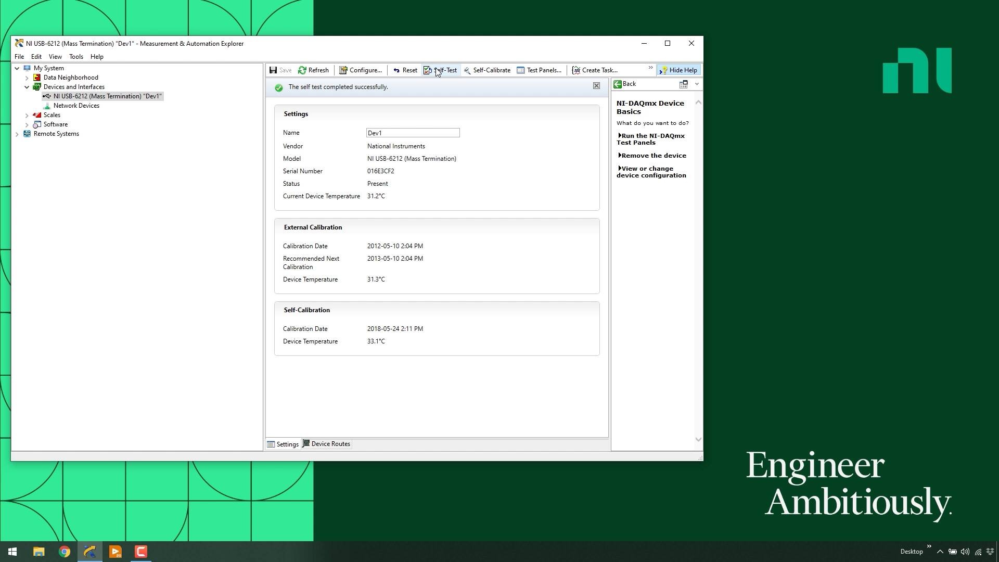Viewport: 999px width, 562px height.
Task: Click the Back arrow in help pane
Action: [618, 84]
